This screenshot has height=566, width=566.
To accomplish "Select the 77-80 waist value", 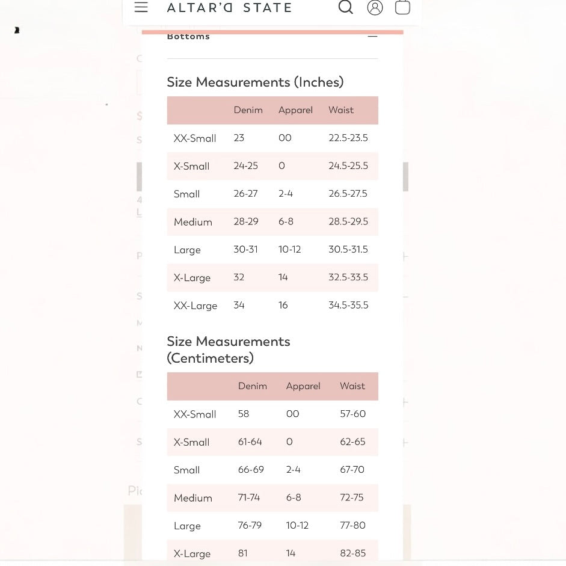I will pos(352,526).
